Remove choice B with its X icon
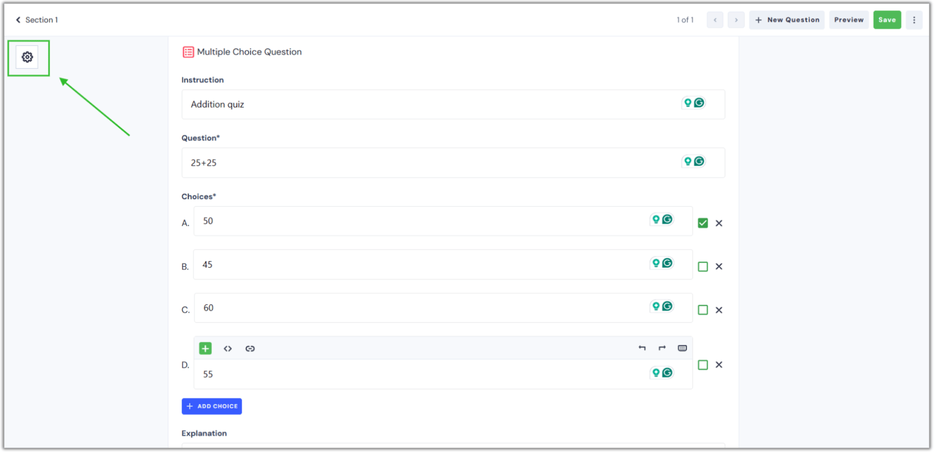Screen dimensions: 941x452 [719, 267]
